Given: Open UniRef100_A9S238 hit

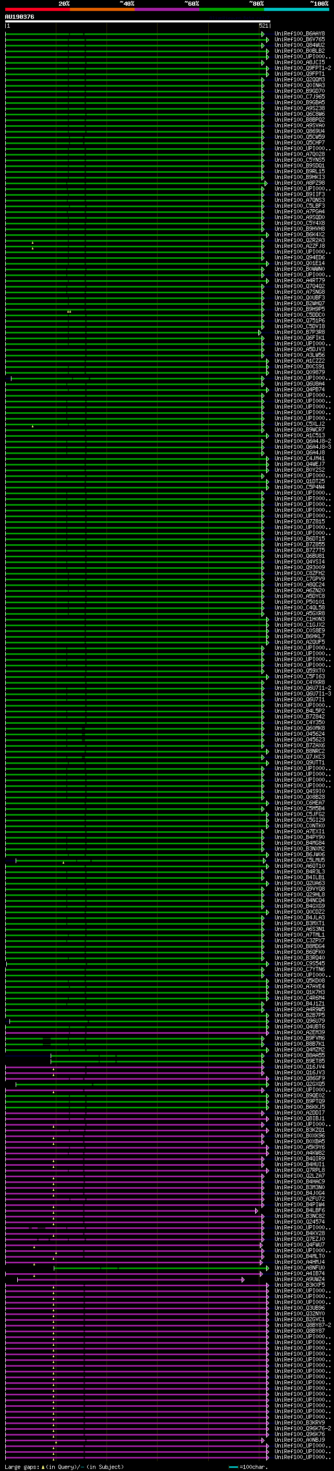Looking at the screenshot, I should [300, 108].
